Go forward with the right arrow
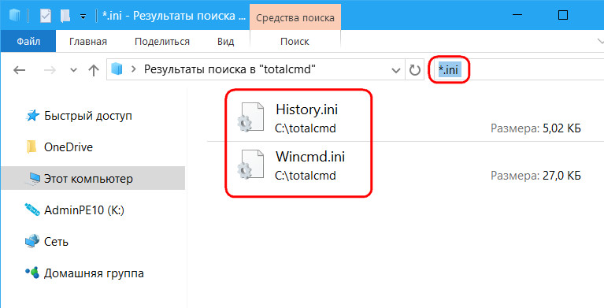Viewport: 604px width, 308px height. [50, 70]
